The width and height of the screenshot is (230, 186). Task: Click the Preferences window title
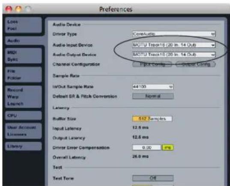coord(116,9)
